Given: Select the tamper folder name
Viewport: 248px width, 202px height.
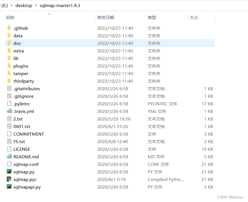Looking at the screenshot, I should click(x=21, y=74).
